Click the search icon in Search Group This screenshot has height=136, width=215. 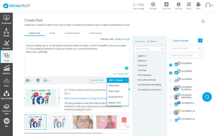tap(162, 49)
